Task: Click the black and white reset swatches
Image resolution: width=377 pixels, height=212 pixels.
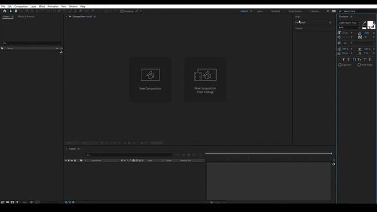Action: point(364,28)
